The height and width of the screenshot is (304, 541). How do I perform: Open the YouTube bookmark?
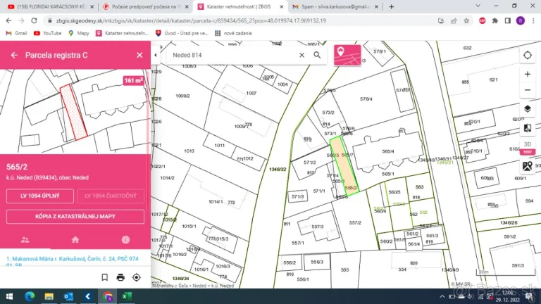(x=48, y=34)
